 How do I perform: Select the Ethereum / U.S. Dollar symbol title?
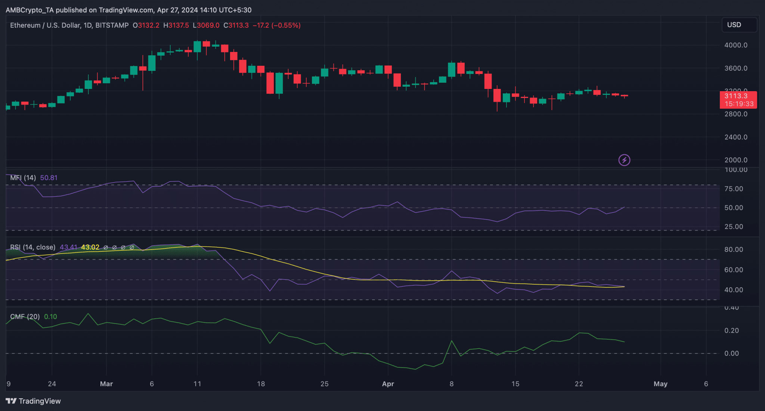click(x=69, y=25)
